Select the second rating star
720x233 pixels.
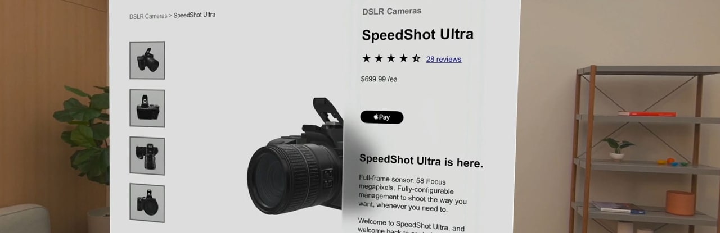pos(379,58)
